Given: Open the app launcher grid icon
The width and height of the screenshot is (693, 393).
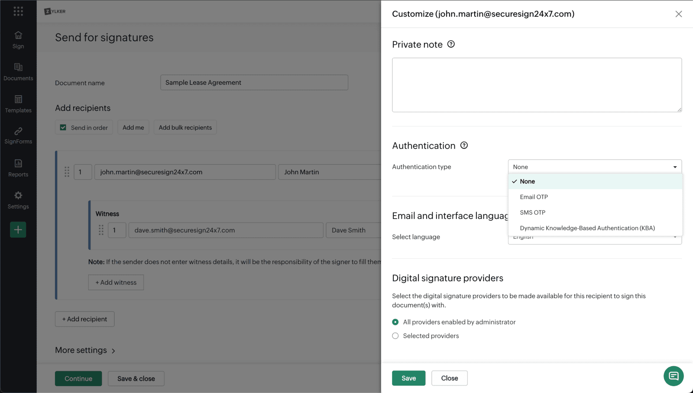Looking at the screenshot, I should tap(18, 11).
